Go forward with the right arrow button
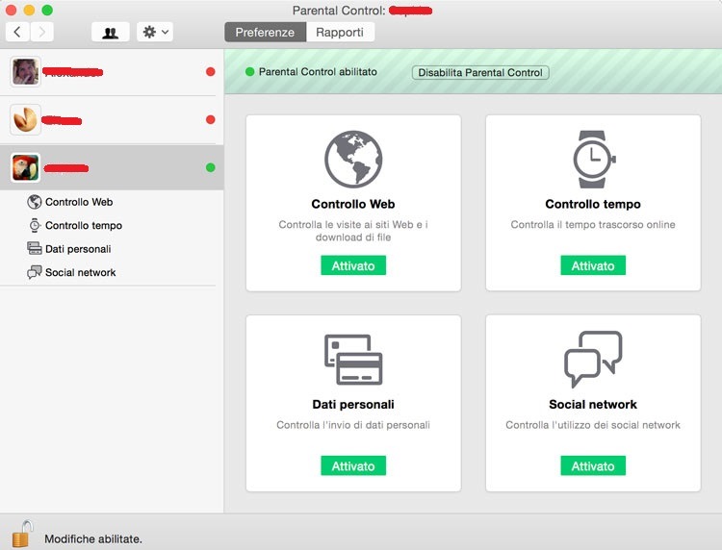722x550 pixels. [x=42, y=32]
